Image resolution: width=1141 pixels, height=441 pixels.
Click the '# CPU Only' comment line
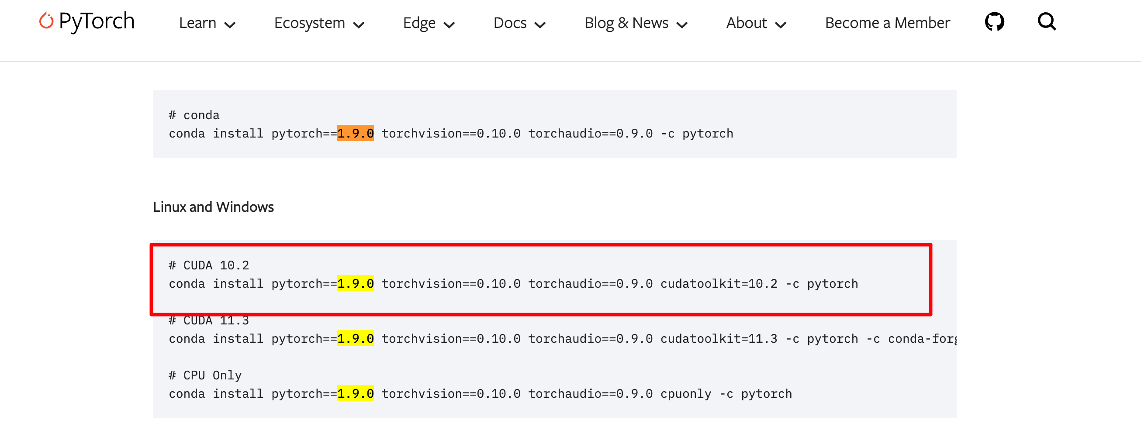(205, 376)
